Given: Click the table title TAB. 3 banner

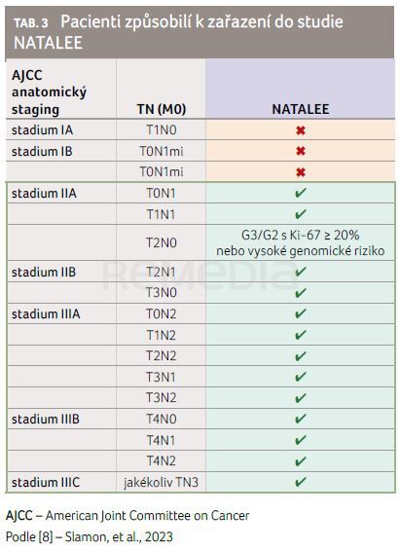Looking at the screenshot, I should 200,32.
